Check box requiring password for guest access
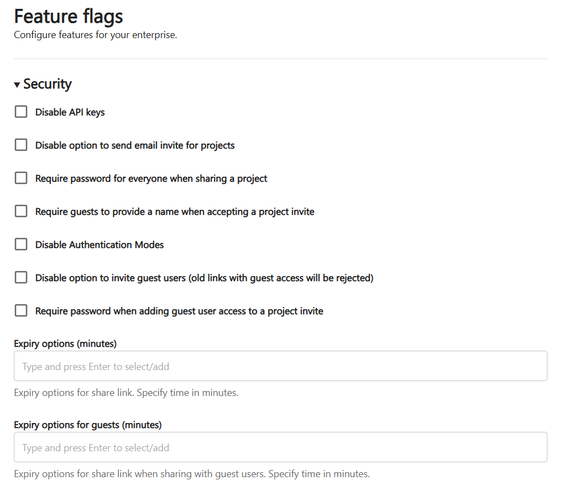Image resolution: width=564 pixels, height=486 pixels. (21, 311)
